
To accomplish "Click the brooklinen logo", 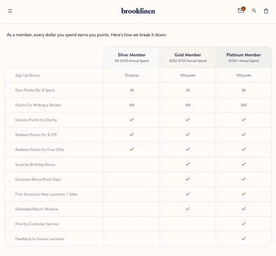I will click(138, 11).
